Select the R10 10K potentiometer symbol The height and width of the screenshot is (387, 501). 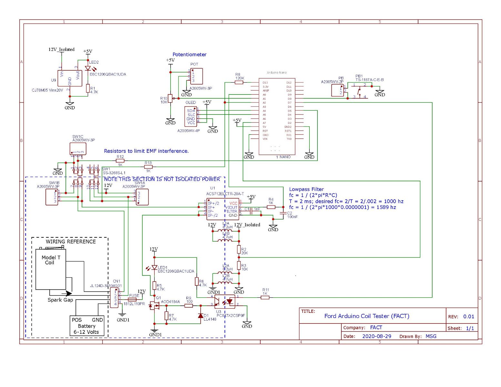point(170,99)
